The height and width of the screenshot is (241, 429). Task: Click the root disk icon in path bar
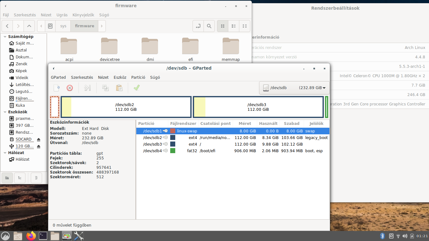pos(50,26)
